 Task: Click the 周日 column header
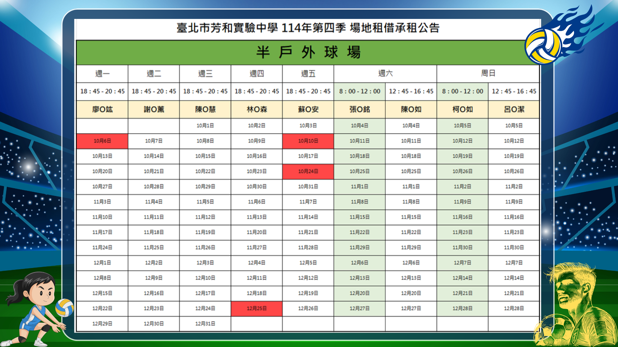click(x=488, y=74)
